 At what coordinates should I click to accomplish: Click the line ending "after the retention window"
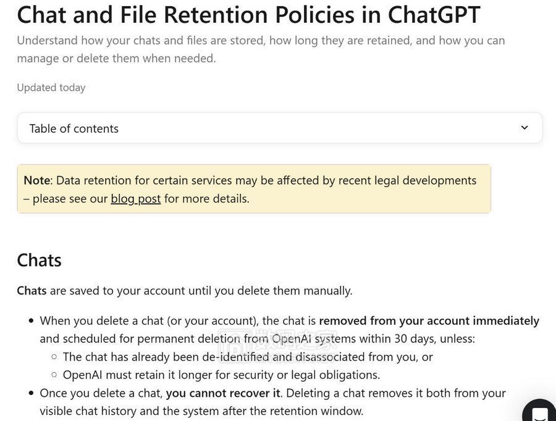[x=201, y=411]
